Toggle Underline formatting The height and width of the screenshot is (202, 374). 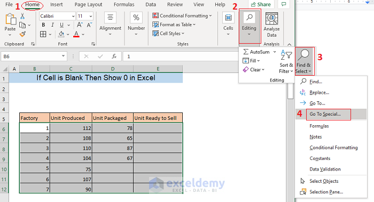click(x=61, y=25)
